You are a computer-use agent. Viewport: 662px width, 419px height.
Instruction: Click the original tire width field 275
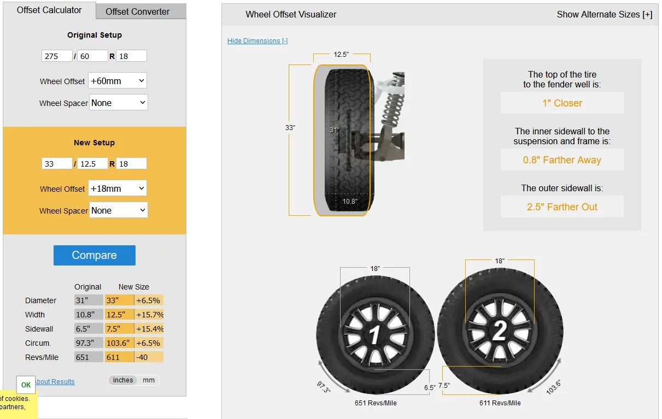pos(57,56)
